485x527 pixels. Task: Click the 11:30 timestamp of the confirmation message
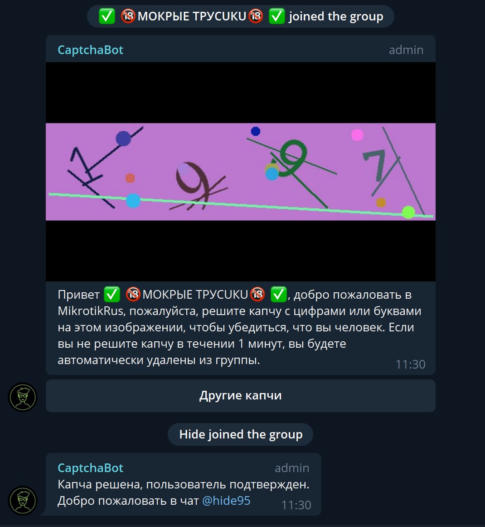[x=296, y=505]
